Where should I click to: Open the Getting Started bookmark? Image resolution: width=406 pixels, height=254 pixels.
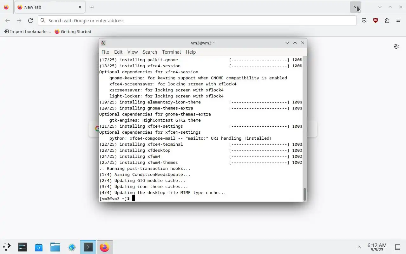pos(73,31)
